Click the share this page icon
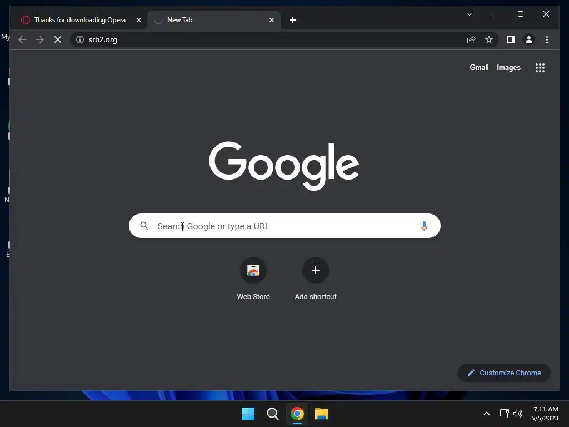The height and width of the screenshot is (427, 569). click(471, 39)
